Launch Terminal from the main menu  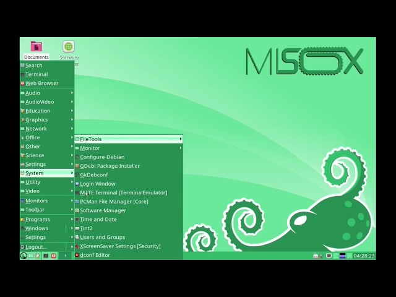[x=47, y=74]
